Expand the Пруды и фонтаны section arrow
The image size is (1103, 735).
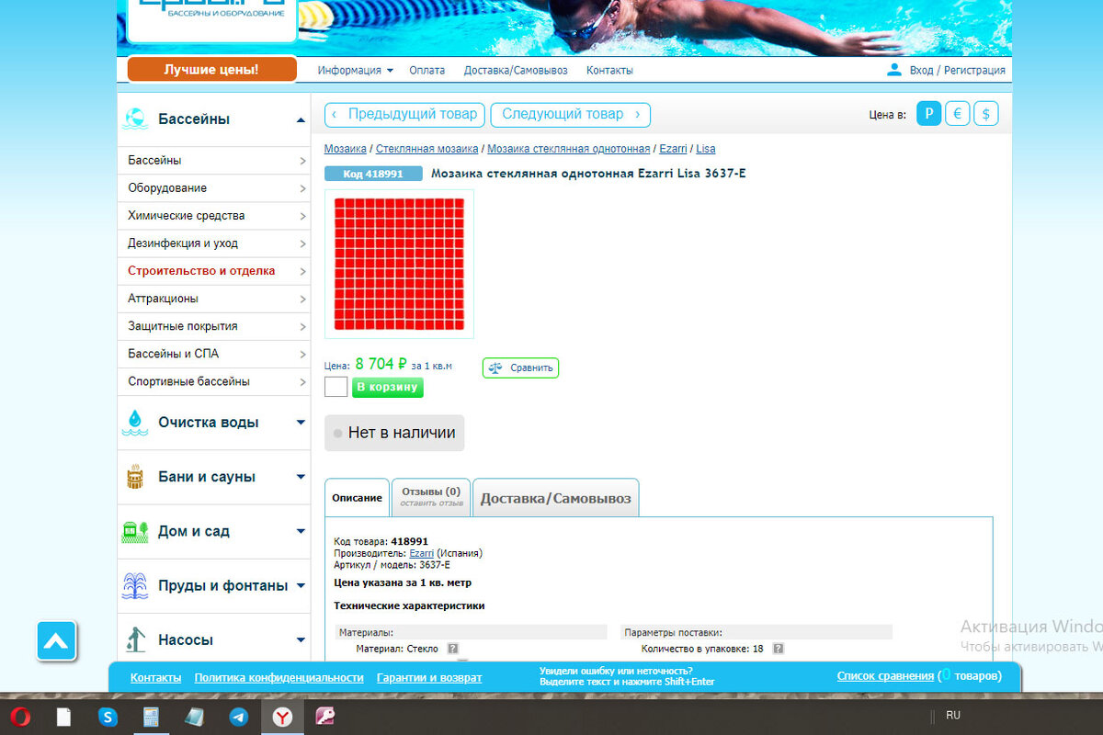click(x=301, y=585)
